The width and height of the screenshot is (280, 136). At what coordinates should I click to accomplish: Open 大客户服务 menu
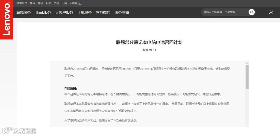pos(64,12)
